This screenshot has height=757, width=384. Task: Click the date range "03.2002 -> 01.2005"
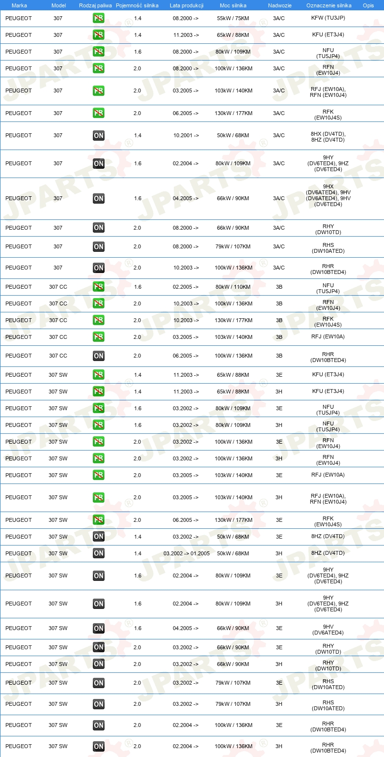click(x=187, y=553)
